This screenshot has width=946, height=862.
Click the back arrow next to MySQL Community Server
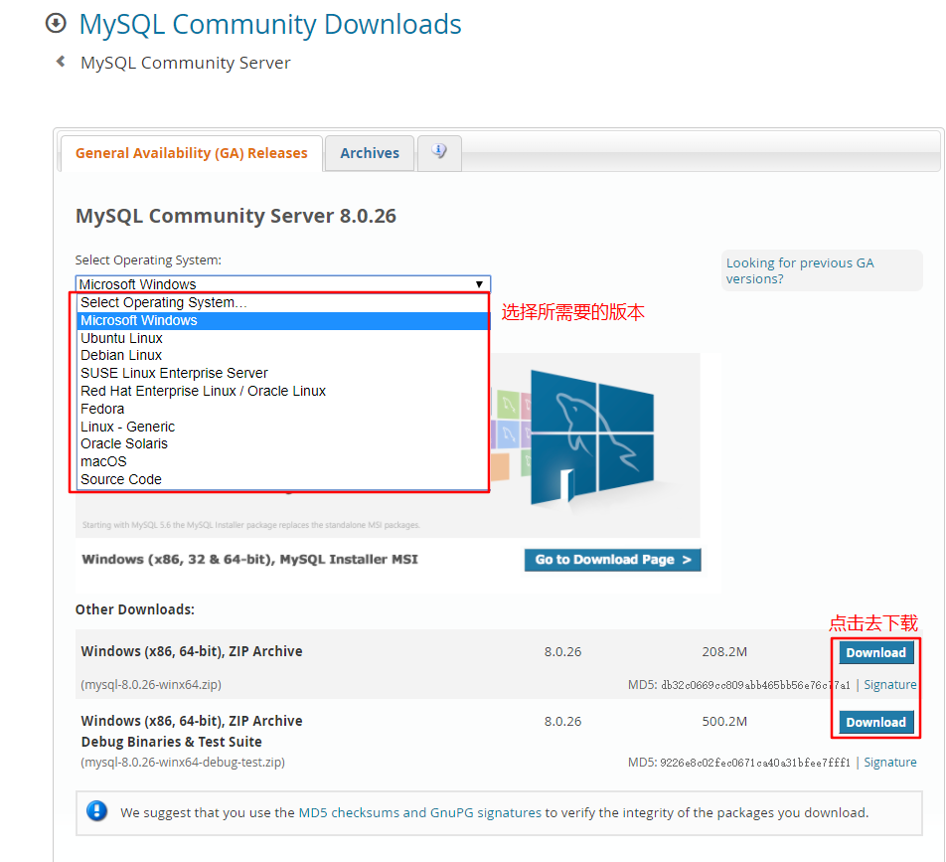click(61, 62)
